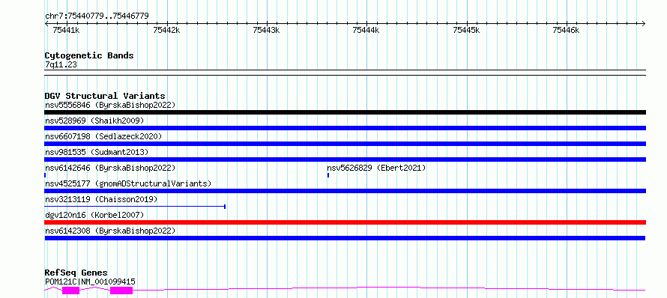This screenshot has height=298, width=667.
Task: Click the 75441k ruler position
Action: coord(67,30)
